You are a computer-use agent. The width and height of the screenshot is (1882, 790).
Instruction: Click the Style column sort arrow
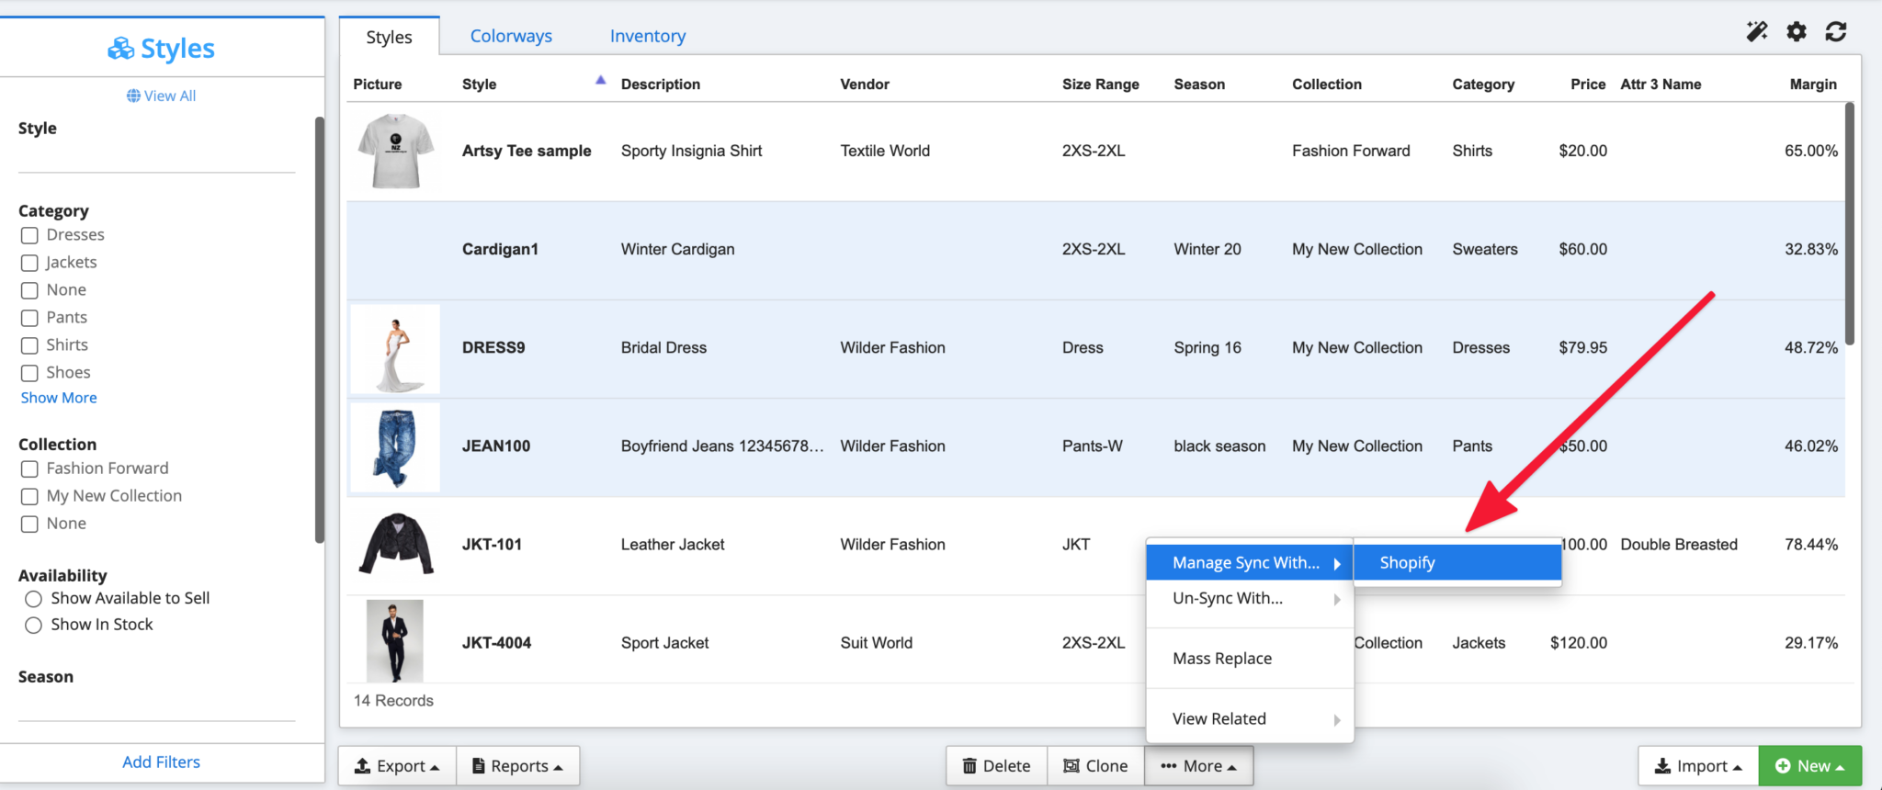[600, 80]
